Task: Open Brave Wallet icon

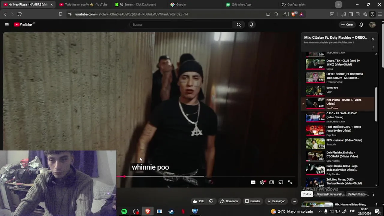Action: (358, 14)
